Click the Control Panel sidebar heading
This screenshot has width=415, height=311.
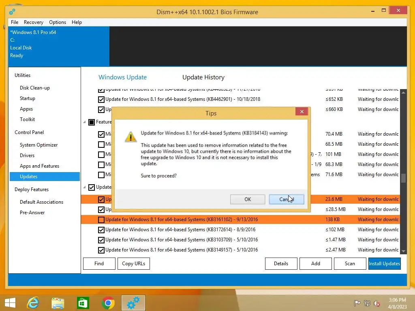click(x=29, y=132)
